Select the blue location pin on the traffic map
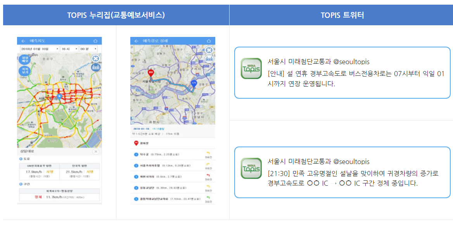The height and width of the screenshot is (225, 453). point(59,96)
